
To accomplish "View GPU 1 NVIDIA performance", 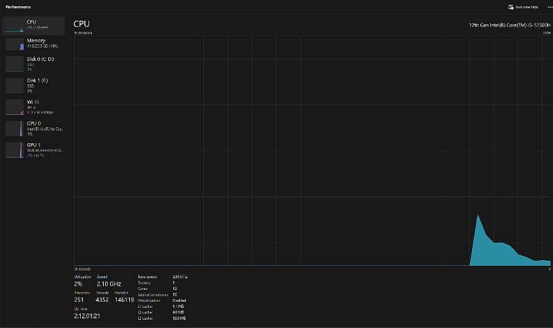I will coord(41,149).
